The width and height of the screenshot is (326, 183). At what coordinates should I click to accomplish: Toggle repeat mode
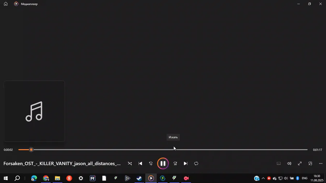196,163
